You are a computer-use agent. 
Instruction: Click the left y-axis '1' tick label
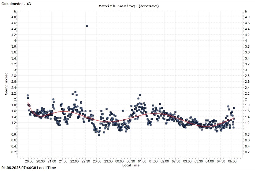pyautogui.click(x=15, y=129)
